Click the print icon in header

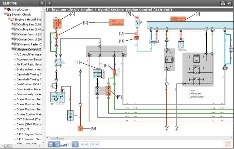(223, 3)
